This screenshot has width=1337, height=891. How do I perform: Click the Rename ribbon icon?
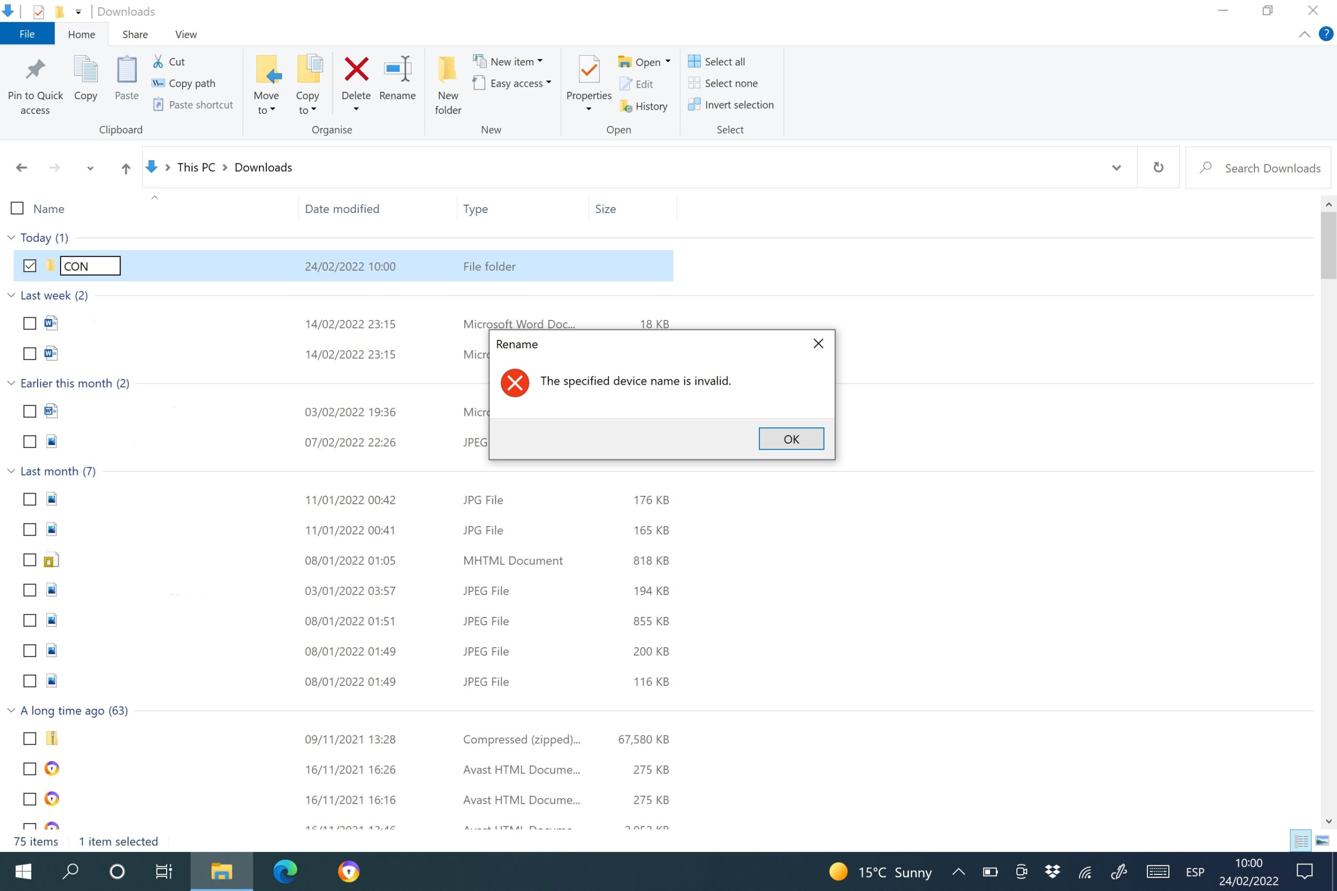point(397,69)
